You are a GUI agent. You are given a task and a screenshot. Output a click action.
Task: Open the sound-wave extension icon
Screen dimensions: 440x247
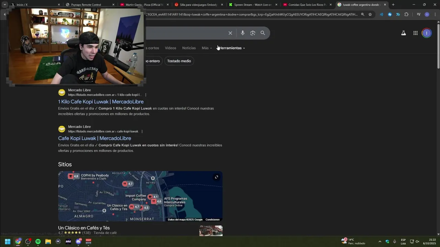(381, 14)
